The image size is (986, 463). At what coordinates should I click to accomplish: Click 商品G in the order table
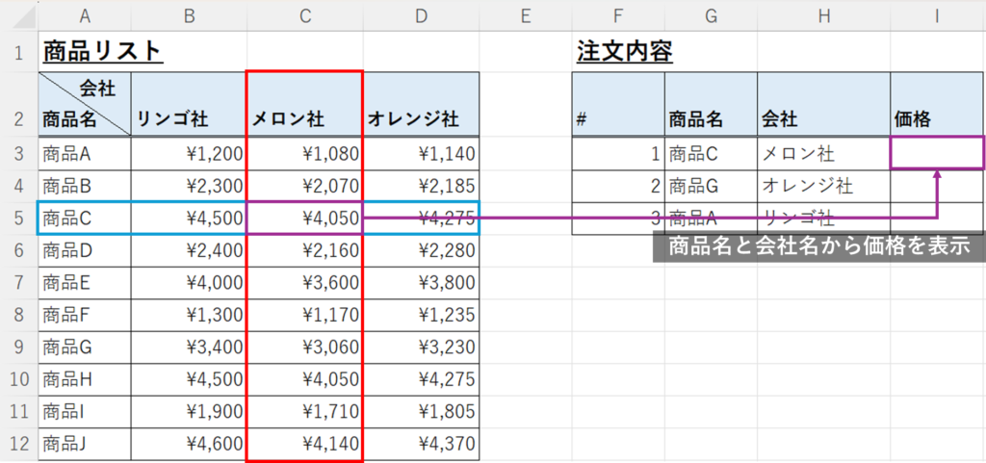coord(711,186)
